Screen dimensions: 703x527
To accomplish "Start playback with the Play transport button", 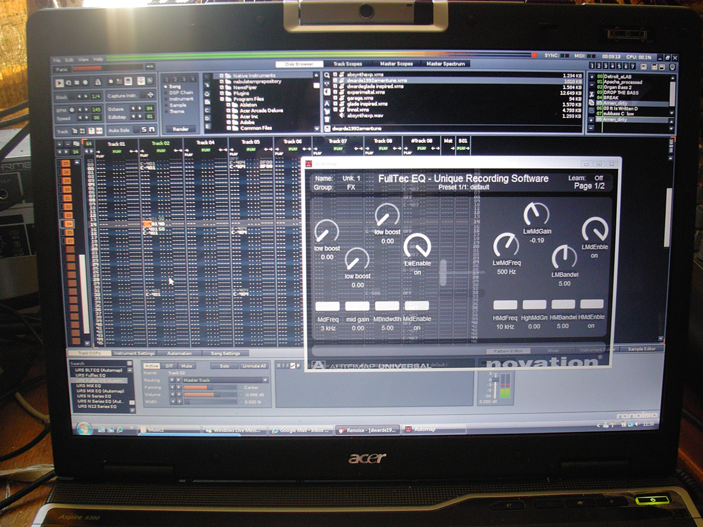I will click(60, 83).
